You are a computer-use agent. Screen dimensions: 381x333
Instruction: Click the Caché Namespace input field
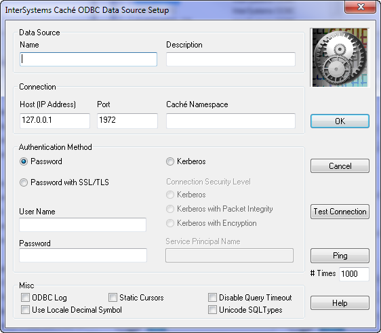(230, 121)
